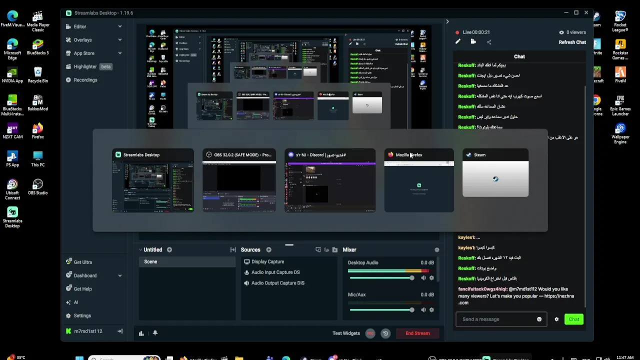The width and height of the screenshot is (640, 360).
Task: Open the AI sidebar item
Action: (x=71, y=302)
